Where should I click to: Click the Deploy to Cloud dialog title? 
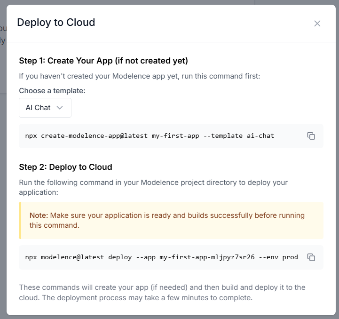tap(56, 22)
